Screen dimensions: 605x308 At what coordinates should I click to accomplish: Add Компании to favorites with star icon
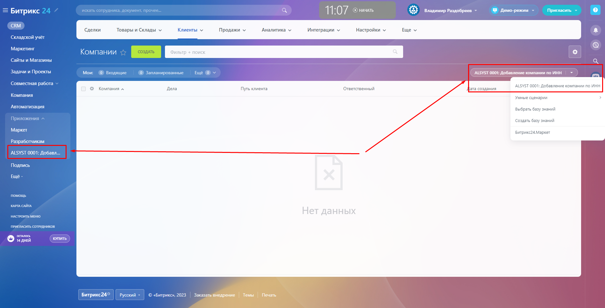[123, 52]
